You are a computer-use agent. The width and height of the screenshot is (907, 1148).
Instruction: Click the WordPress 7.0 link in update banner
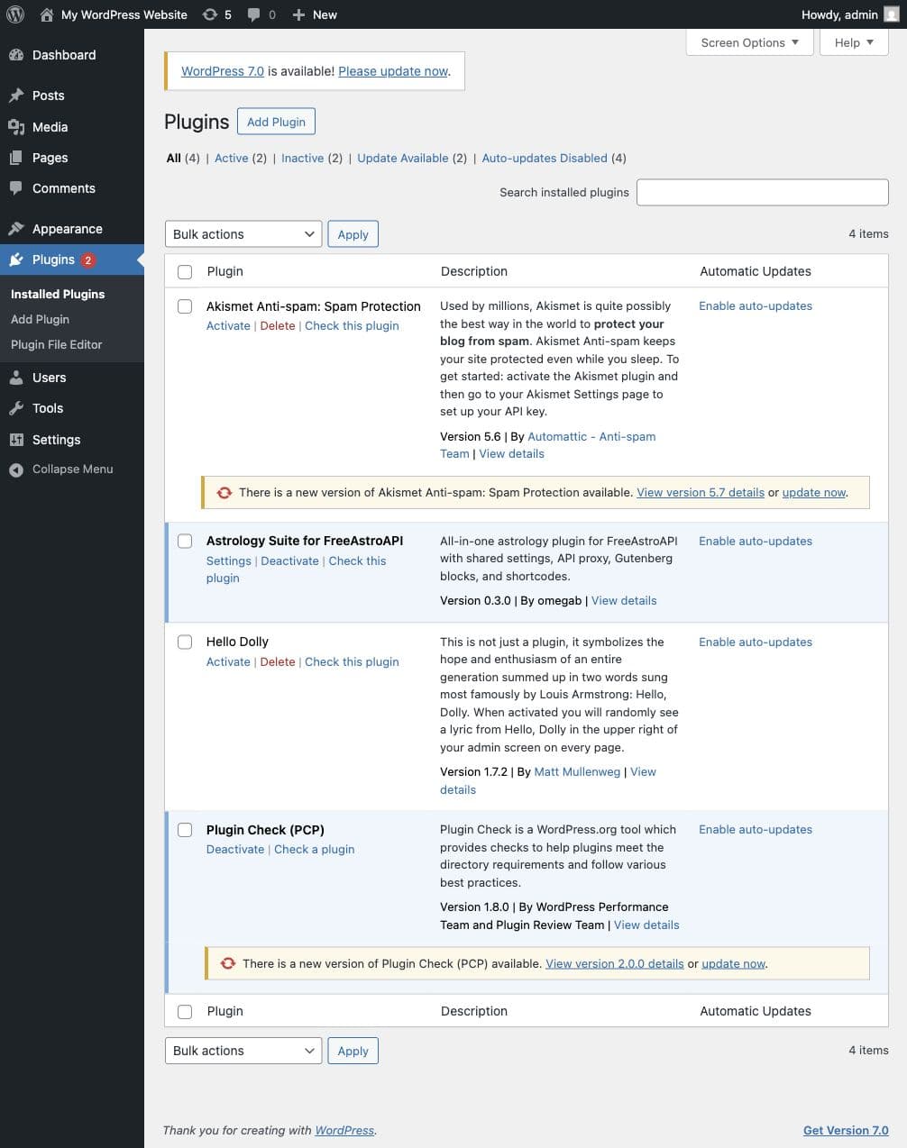(223, 71)
